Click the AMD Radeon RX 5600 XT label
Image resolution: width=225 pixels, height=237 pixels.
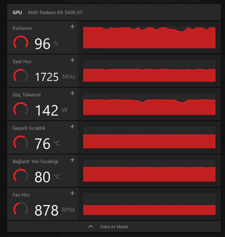coord(55,13)
